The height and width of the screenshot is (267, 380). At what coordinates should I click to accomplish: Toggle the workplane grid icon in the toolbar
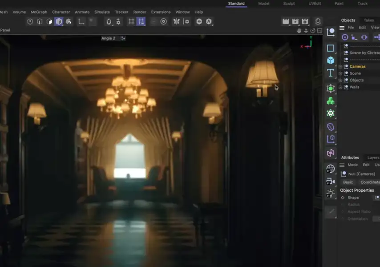tap(132, 21)
